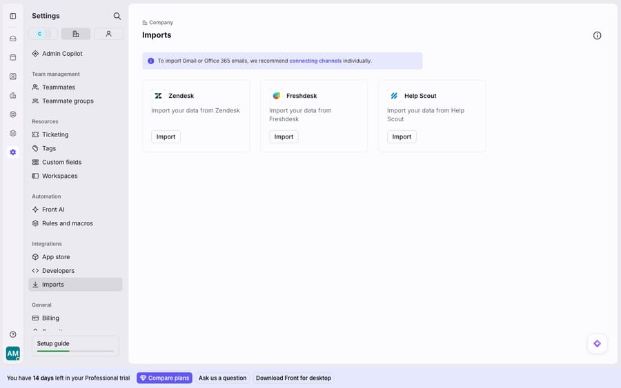Click the Freshdesk logo icon
The width and height of the screenshot is (621, 388).
(276, 96)
